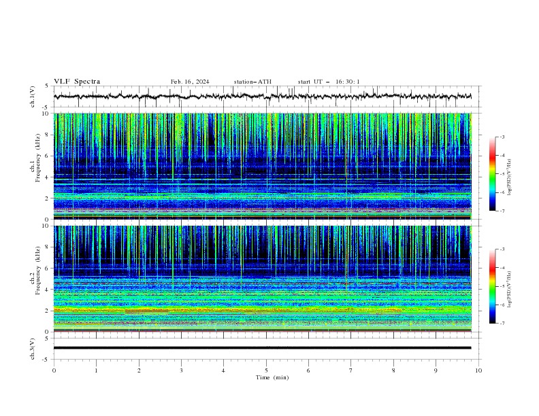Click the "start UT = 16:30:1" text
The height and width of the screenshot is (416, 539).
[x=329, y=82]
